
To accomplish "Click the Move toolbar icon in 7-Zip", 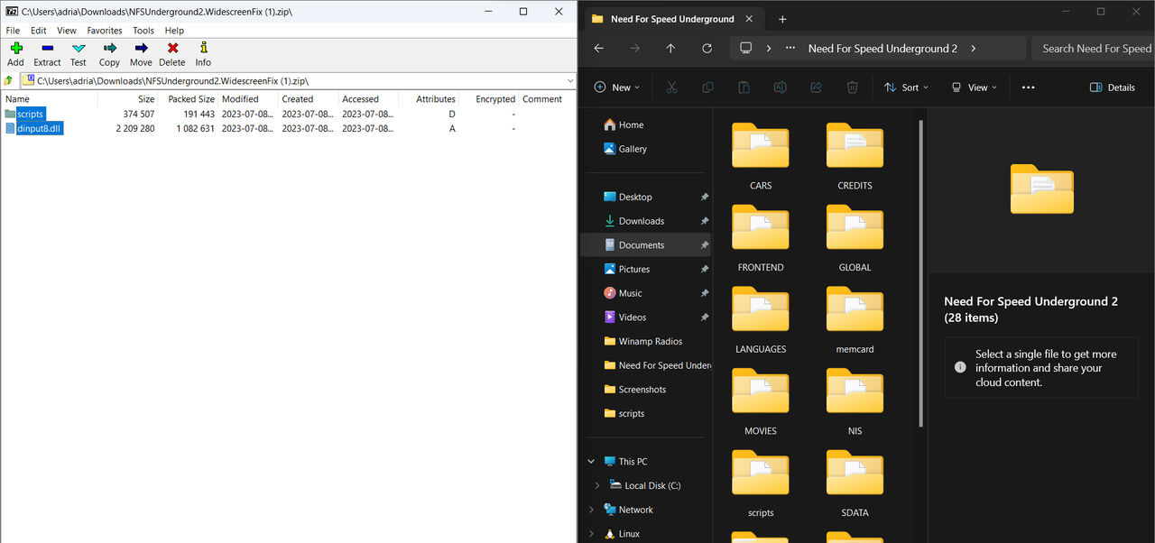I will click(141, 54).
